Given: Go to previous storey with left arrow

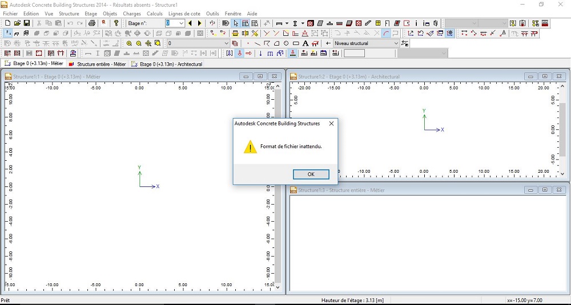Looking at the screenshot, I should click(190, 23).
